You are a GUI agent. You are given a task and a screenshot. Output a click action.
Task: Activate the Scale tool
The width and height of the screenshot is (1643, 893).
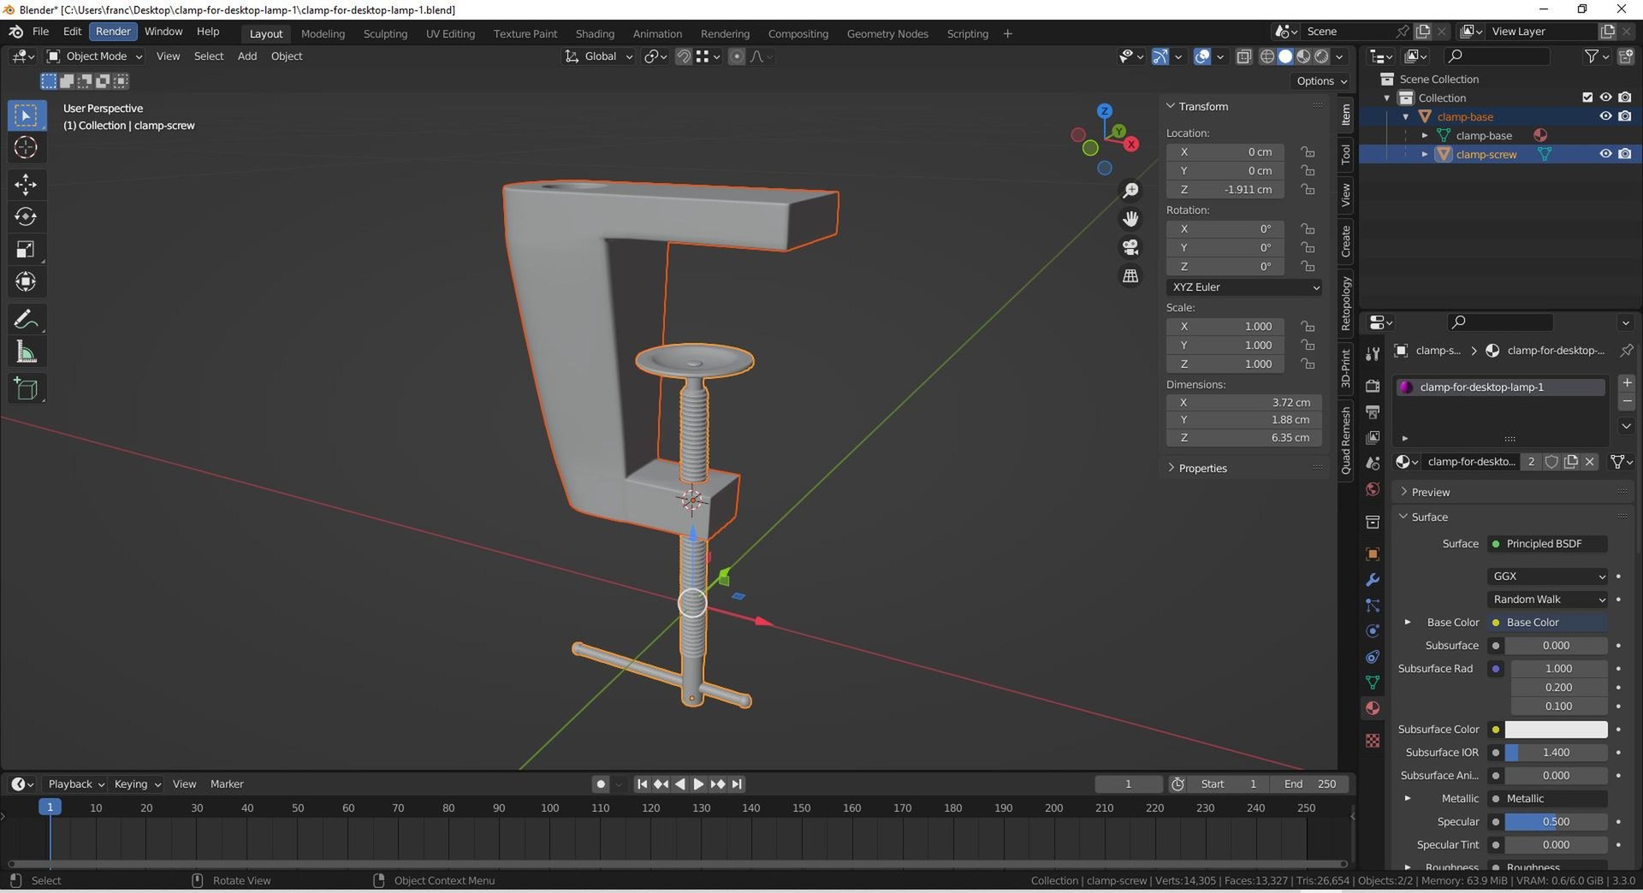(x=26, y=249)
